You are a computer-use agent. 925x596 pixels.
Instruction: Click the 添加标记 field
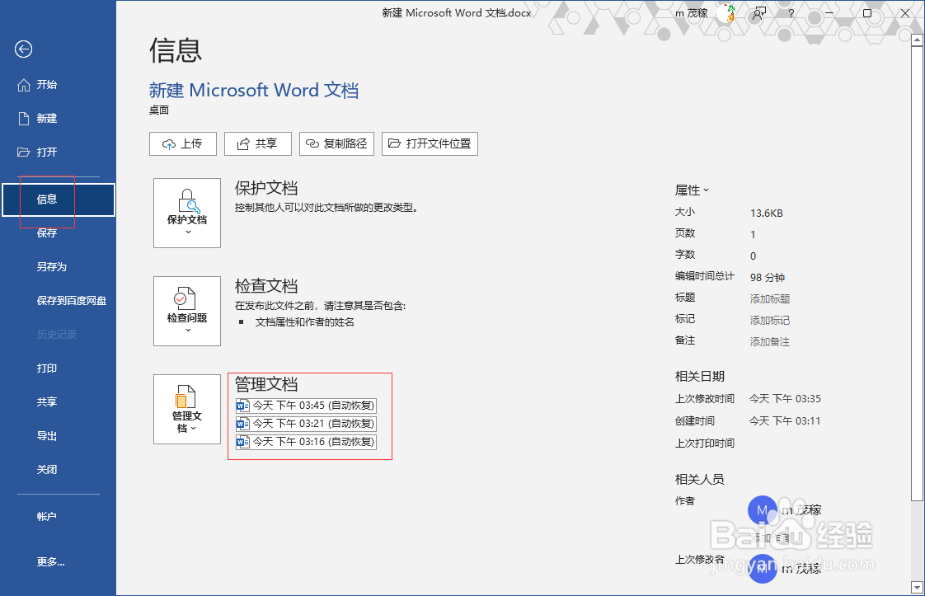(770, 321)
